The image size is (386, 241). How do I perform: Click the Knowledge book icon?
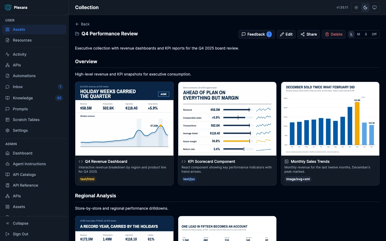(x=8, y=98)
